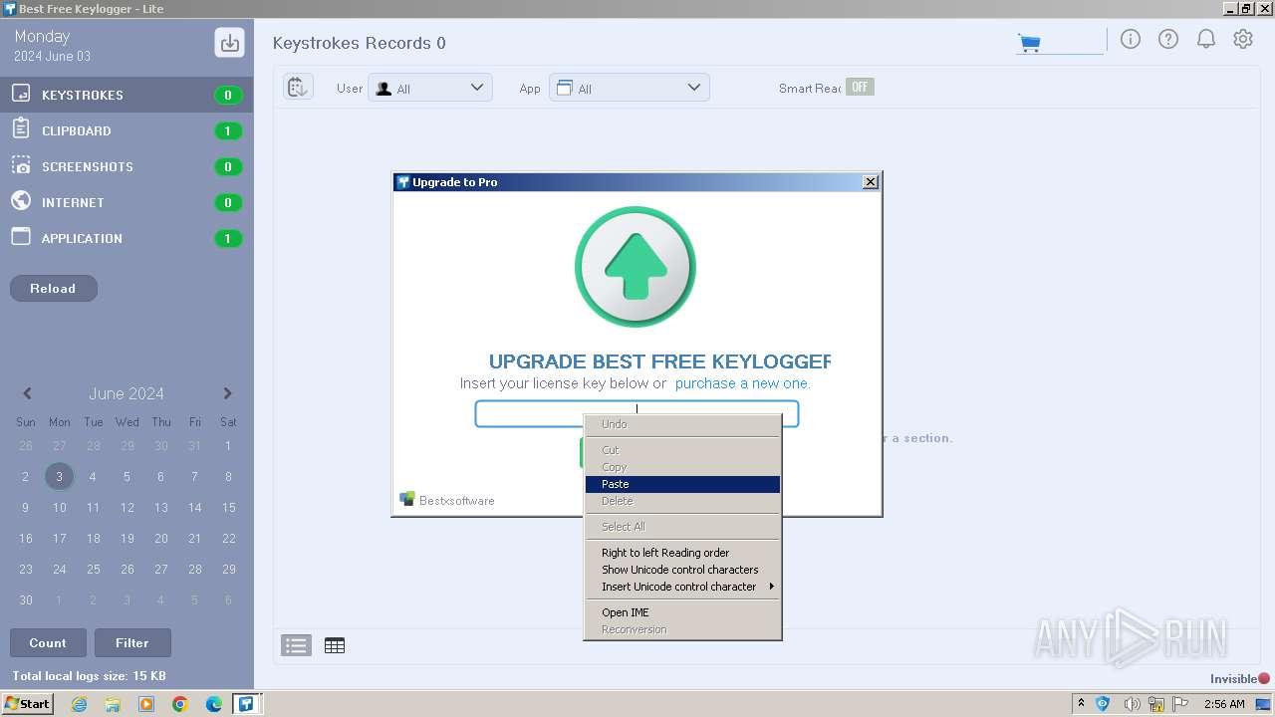
Task: Expand the App All dropdown
Action: pyautogui.click(x=630, y=88)
